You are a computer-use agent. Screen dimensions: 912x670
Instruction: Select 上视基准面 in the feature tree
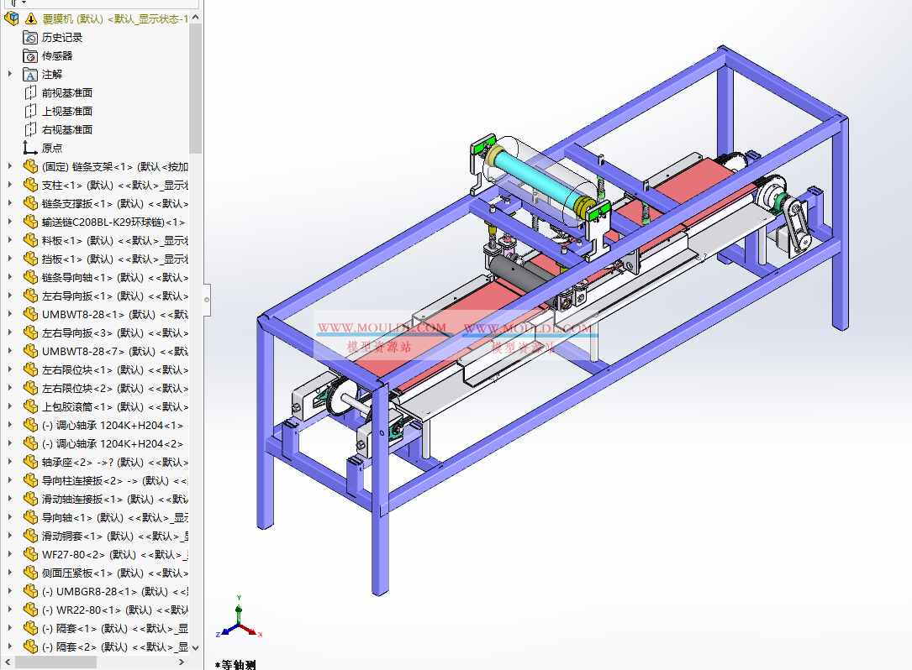click(67, 112)
